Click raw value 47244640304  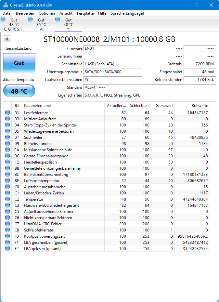pos(195,199)
